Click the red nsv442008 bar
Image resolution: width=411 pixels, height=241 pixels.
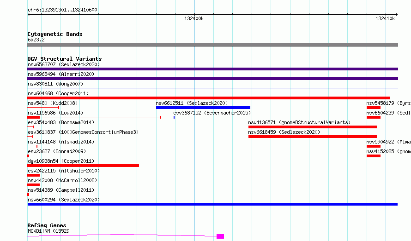(34, 185)
